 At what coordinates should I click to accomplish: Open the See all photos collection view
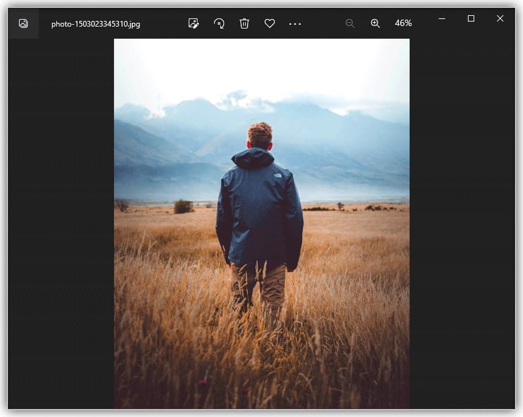[x=23, y=23]
